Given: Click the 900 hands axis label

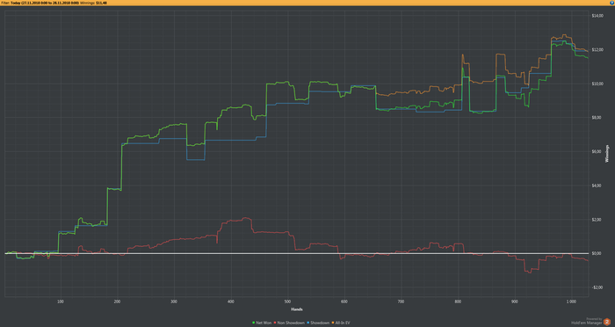Looking at the screenshot, I should (515, 302).
